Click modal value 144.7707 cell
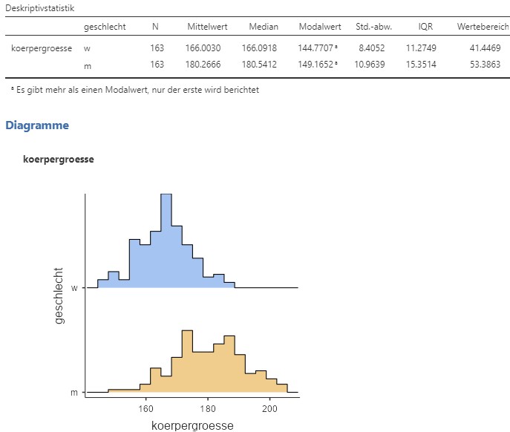 (x=318, y=48)
